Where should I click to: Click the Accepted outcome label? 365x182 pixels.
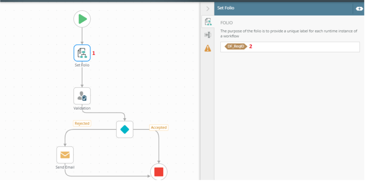point(159,127)
